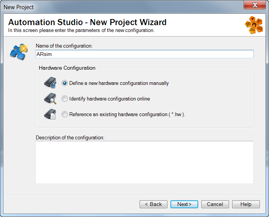
Task: Click the 'Description of the configuration:' label
Action: (x=70, y=137)
